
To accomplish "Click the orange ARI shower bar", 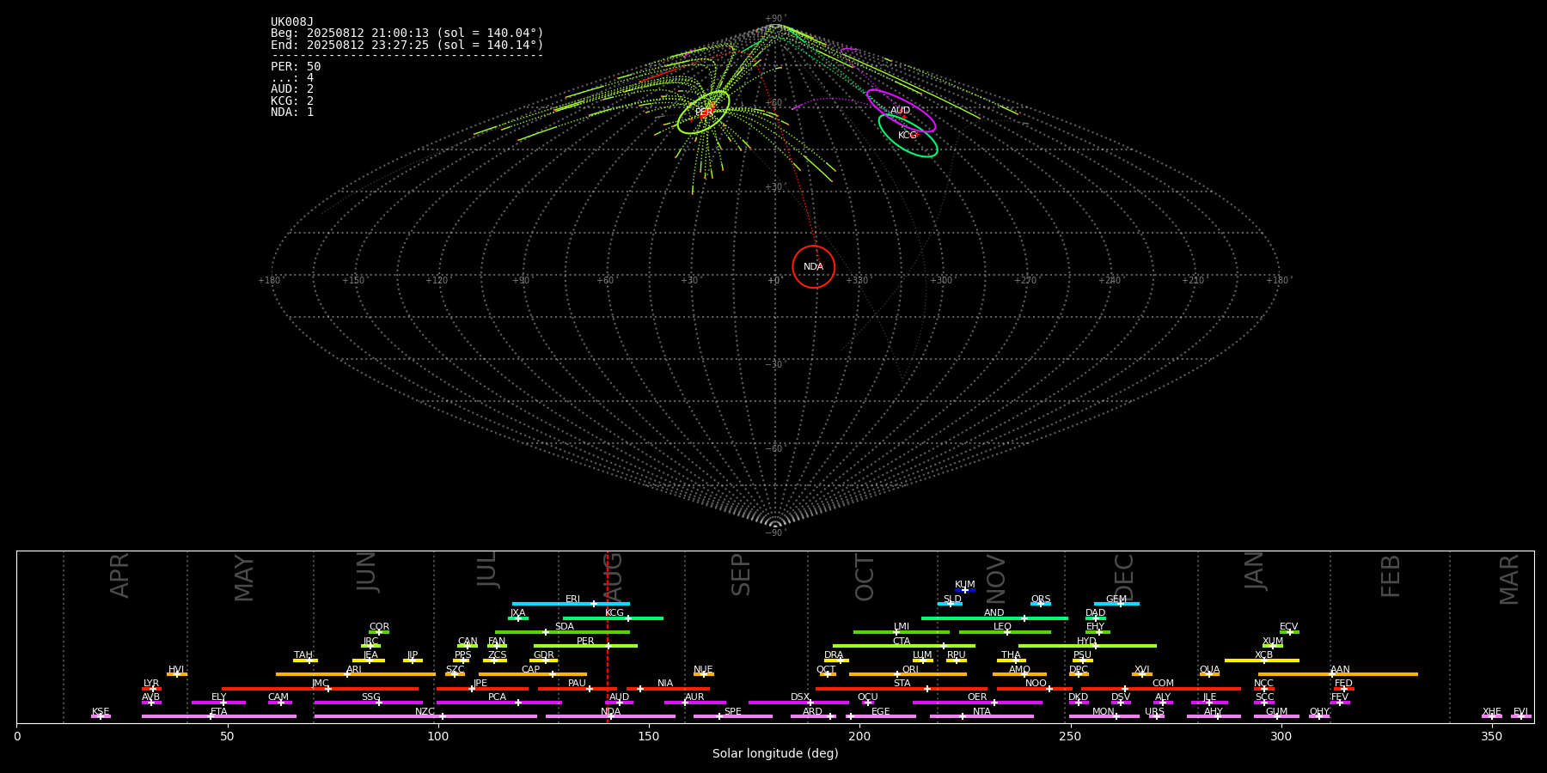I will pyautogui.click(x=355, y=674).
